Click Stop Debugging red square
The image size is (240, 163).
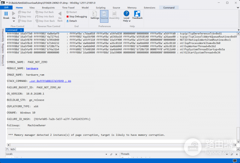pyautogui.click(x=68, y=16)
